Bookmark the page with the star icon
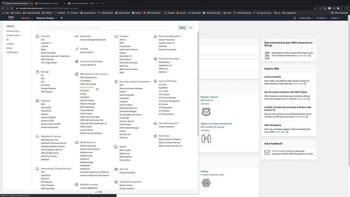The image size is (350, 197). [x=315, y=8]
